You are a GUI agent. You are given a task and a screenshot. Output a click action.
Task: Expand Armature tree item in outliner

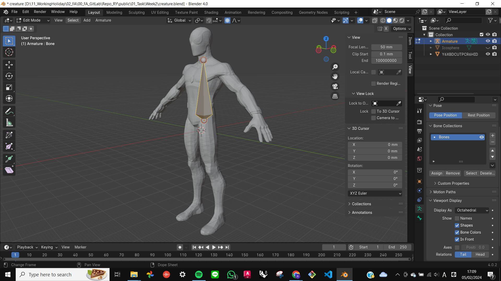pyautogui.click(x=431, y=41)
